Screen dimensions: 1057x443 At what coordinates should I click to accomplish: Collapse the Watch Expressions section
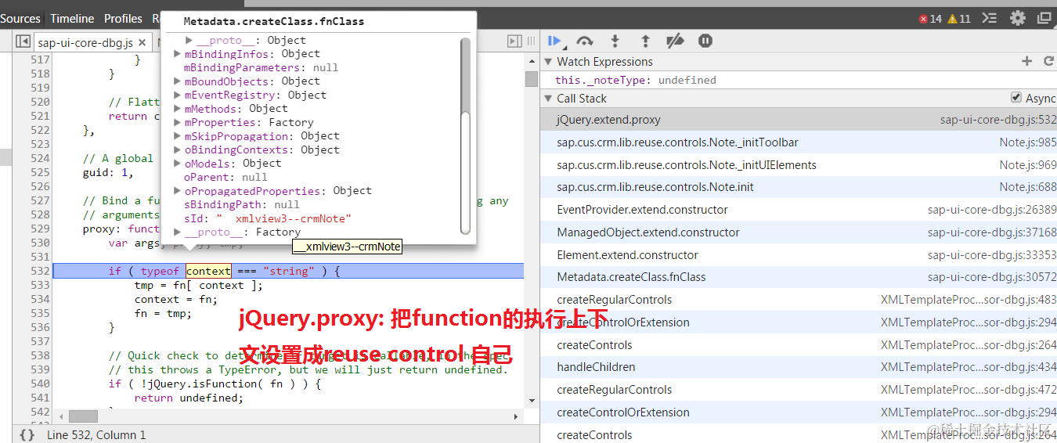[548, 62]
